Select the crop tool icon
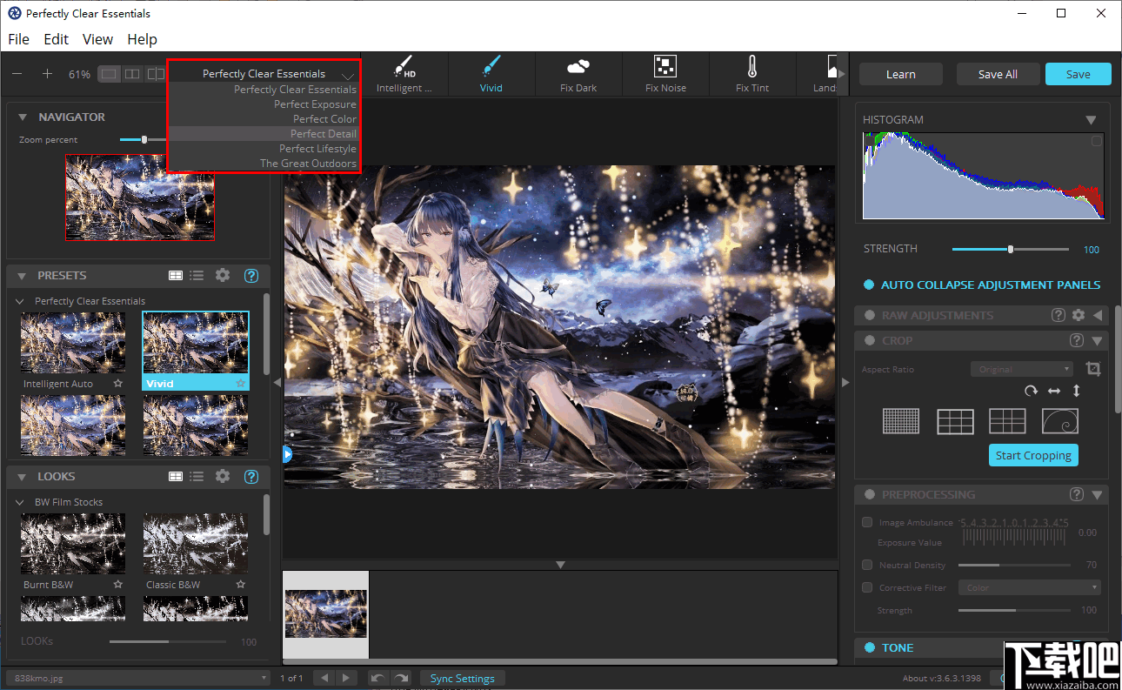 click(x=1093, y=369)
